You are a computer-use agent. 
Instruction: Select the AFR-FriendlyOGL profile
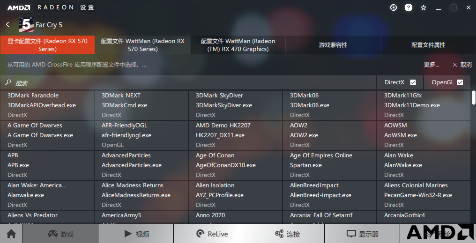(x=141, y=135)
